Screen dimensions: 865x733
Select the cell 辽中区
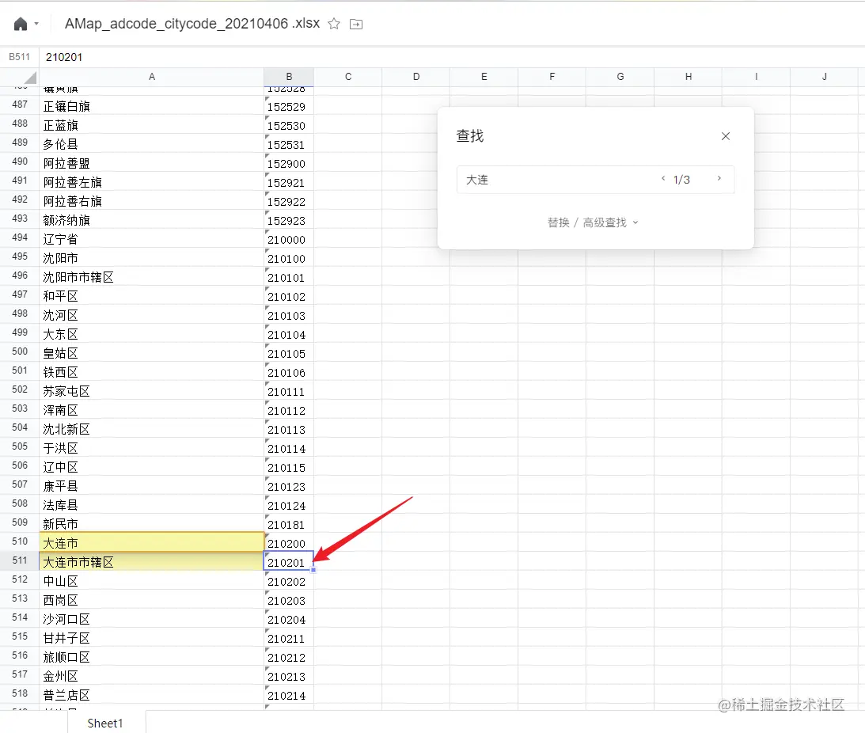(152, 467)
